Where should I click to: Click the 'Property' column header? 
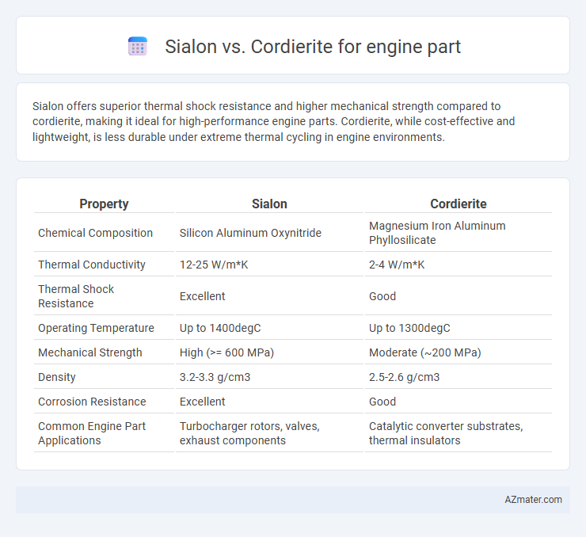pyautogui.click(x=104, y=204)
